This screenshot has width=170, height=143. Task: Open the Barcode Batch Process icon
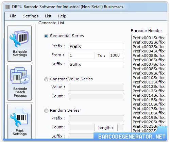tap(19, 83)
